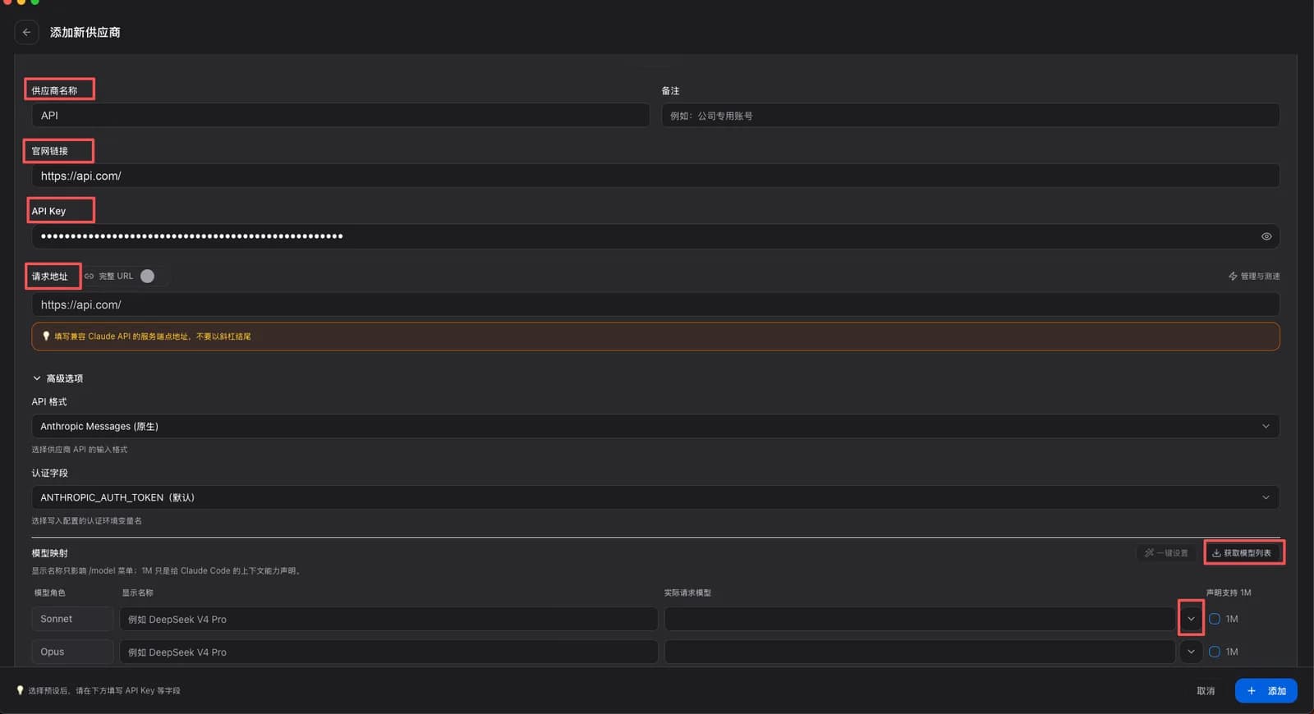Click the 请求地址 URL field
The height and width of the screenshot is (714, 1314).
coord(655,304)
